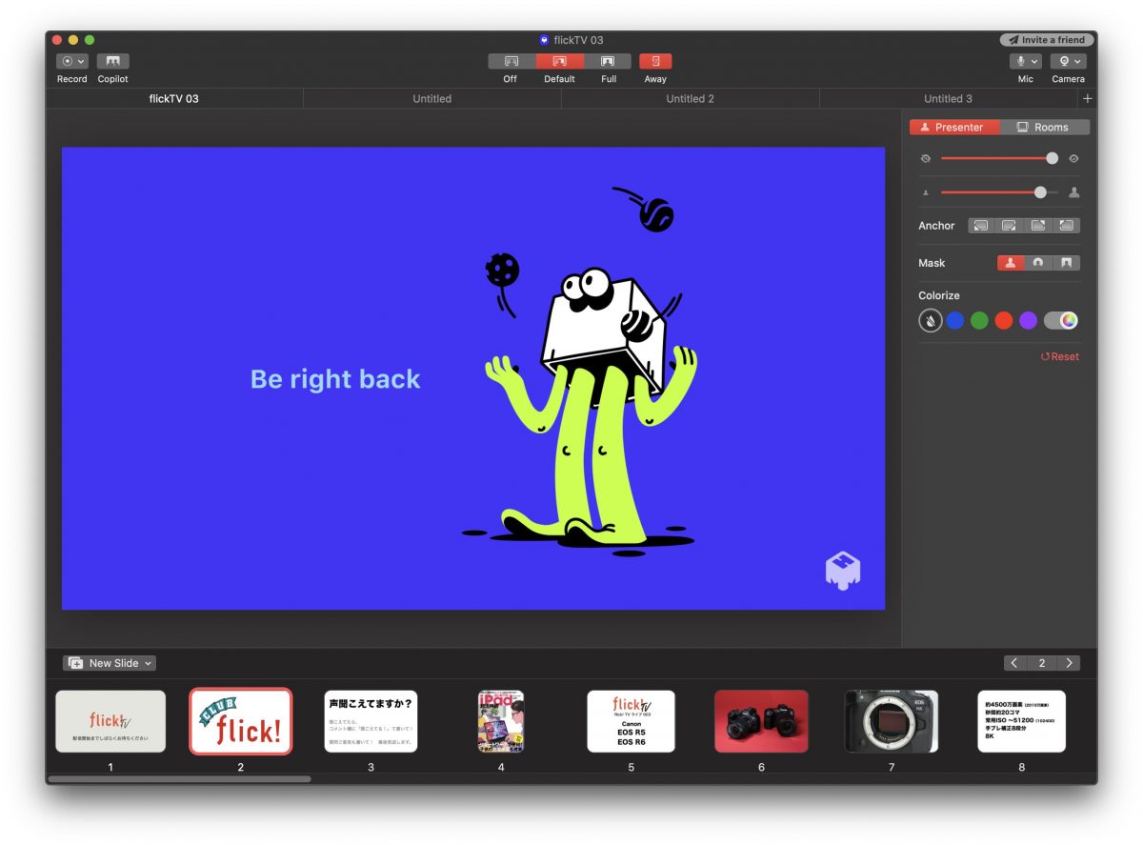1143x845 pixels.
Task: Select slide 6 thumbnail with cameras
Action: click(761, 721)
